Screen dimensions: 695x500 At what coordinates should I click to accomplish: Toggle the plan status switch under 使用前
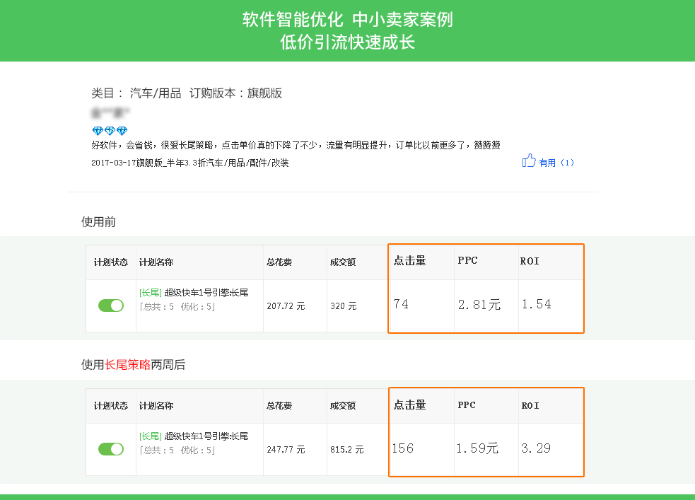[111, 306]
